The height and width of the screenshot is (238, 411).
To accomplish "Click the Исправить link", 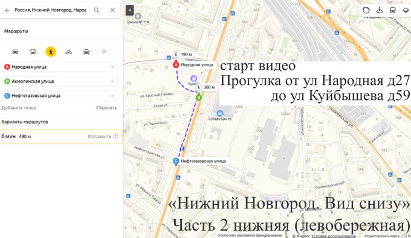I will pyautogui.click(x=100, y=136).
